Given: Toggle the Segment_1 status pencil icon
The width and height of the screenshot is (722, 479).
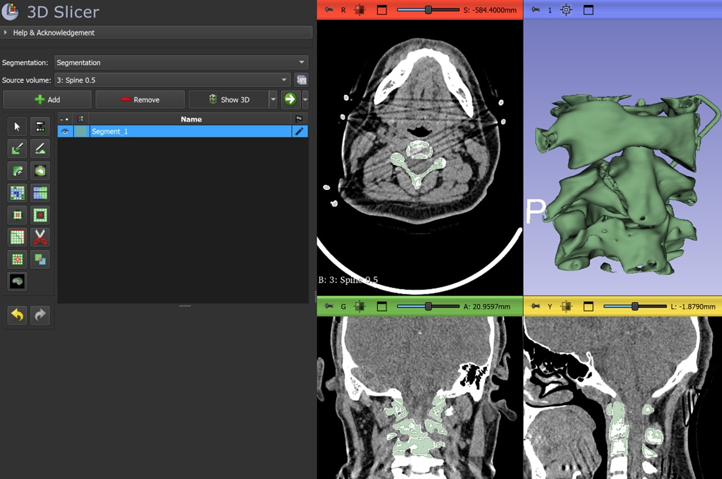Looking at the screenshot, I should pos(299,132).
